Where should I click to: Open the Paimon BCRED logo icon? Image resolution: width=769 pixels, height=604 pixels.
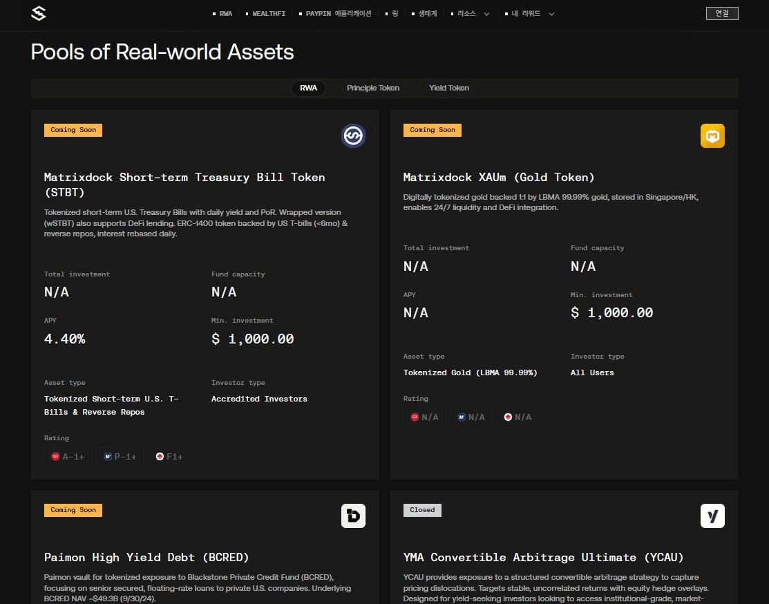tap(353, 516)
